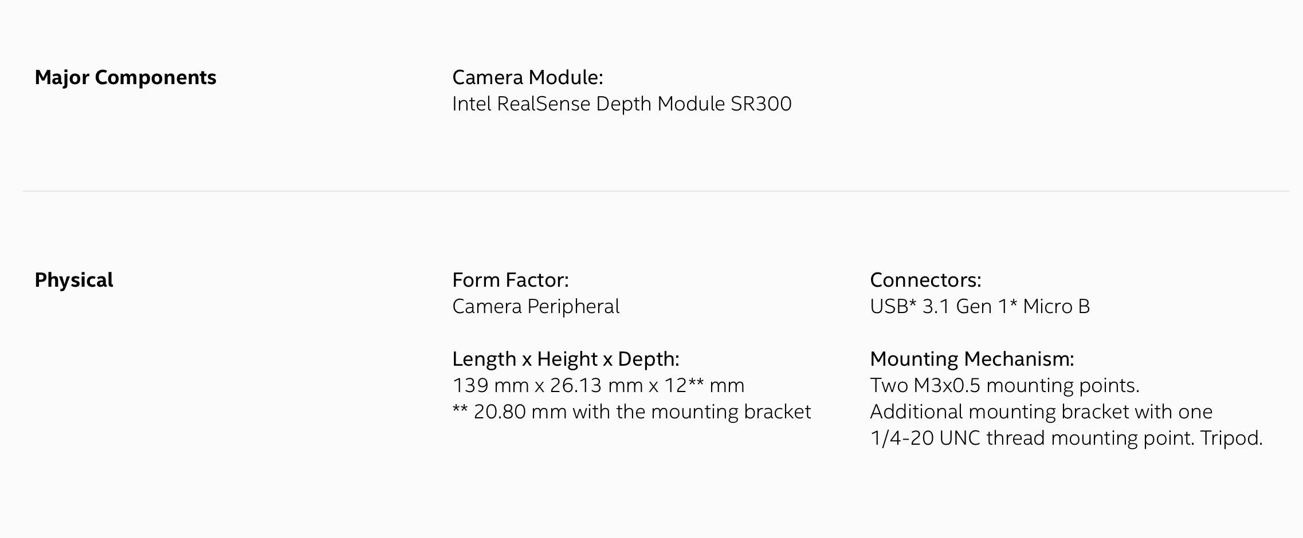Click the Micro B connector text

click(x=1056, y=306)
